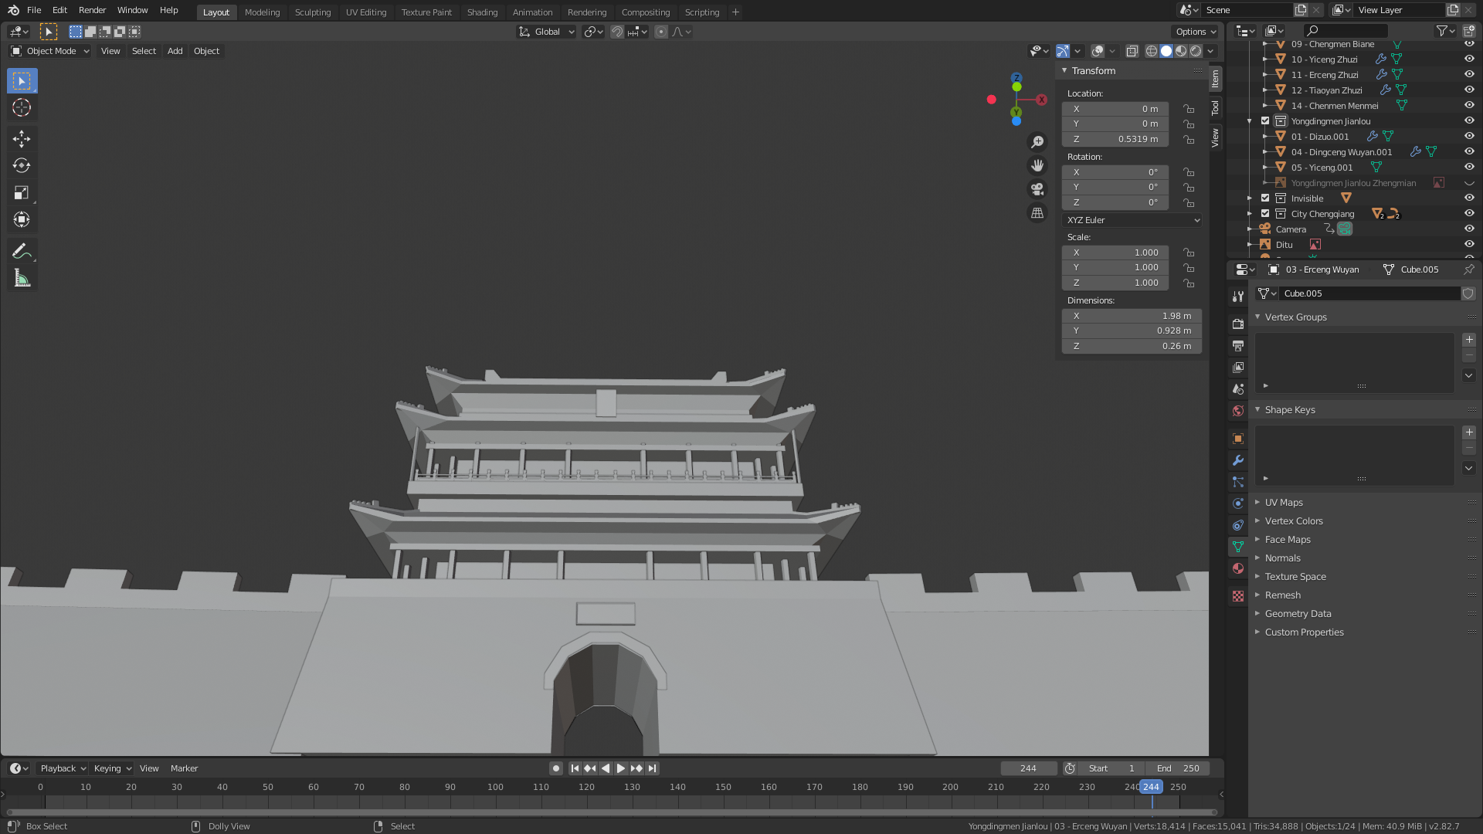Select the Measure tool
The height and width of the screenshot is (834, 1483).
coord(22,277)
